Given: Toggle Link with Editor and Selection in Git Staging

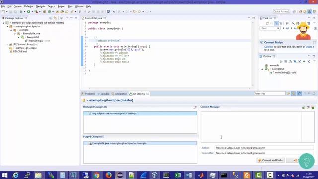Looking at the screenshot, I should [293, 94].
